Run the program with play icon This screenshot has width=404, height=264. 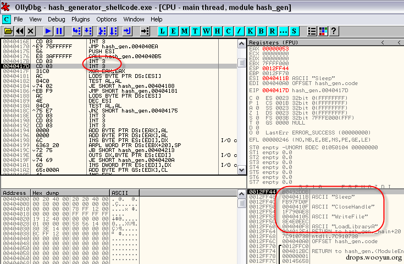[x=48, y=31]
